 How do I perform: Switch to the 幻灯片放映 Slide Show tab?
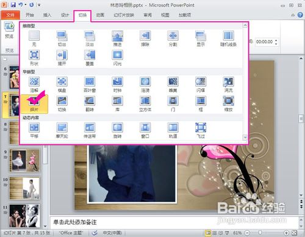[x=124, y=15]
